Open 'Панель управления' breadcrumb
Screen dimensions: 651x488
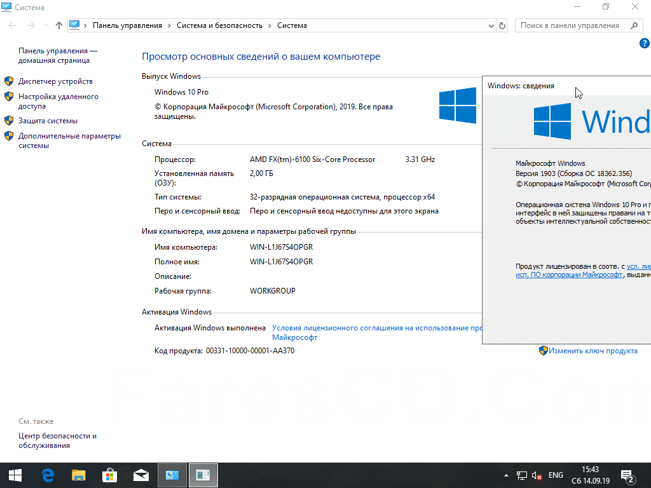(127, 25)
